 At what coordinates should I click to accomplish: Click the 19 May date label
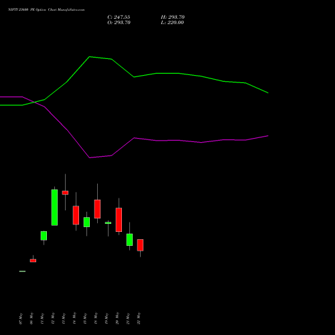[107, 319]
